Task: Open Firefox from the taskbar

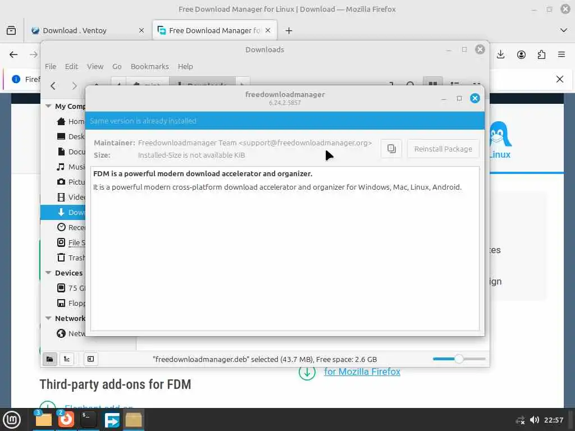Action: pyautogui.click(x=66, y=420)
